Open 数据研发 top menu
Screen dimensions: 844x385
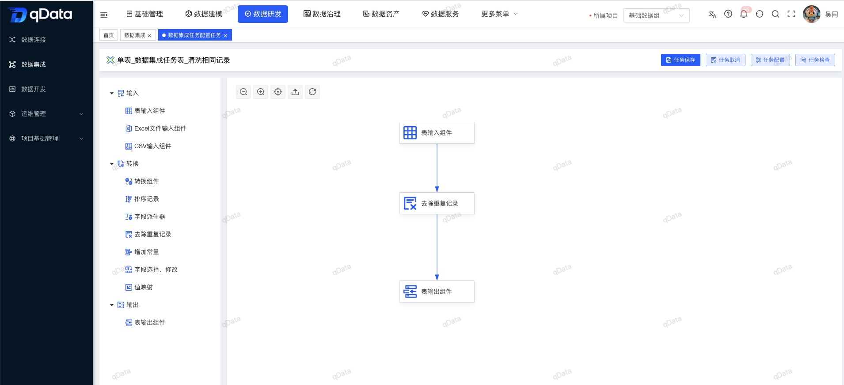point(263,14)
